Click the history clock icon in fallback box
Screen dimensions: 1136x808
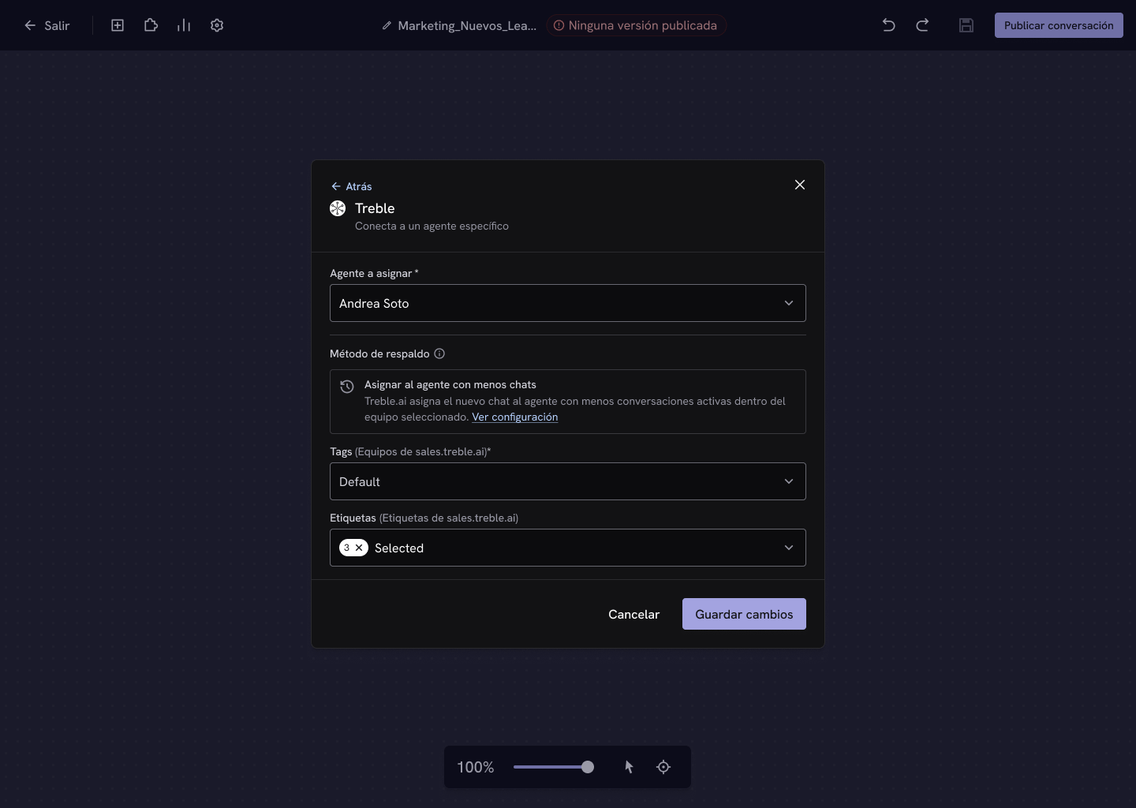347,387
